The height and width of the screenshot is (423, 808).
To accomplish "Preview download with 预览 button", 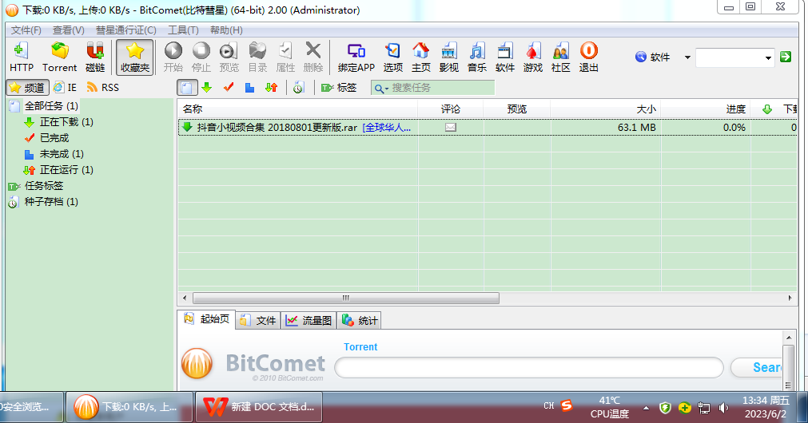I will click(229, 57).
